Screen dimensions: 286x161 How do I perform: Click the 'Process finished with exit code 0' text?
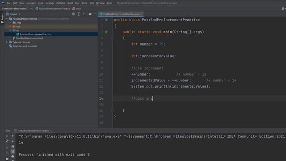(x=54, y=155)
